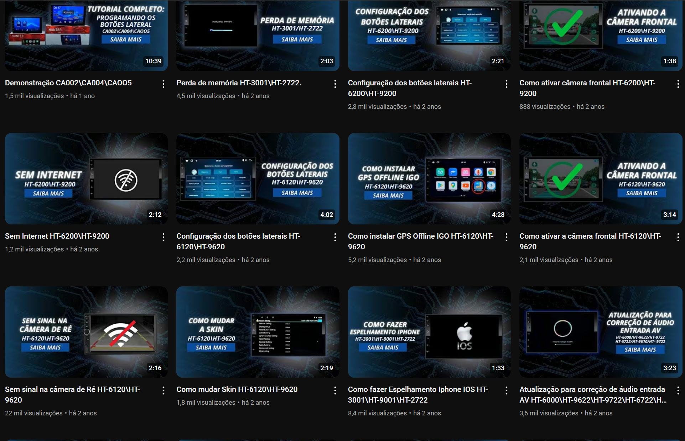Open thumbnail Atualização para correção de áudio entrada AV

click(x=601, y=332)
